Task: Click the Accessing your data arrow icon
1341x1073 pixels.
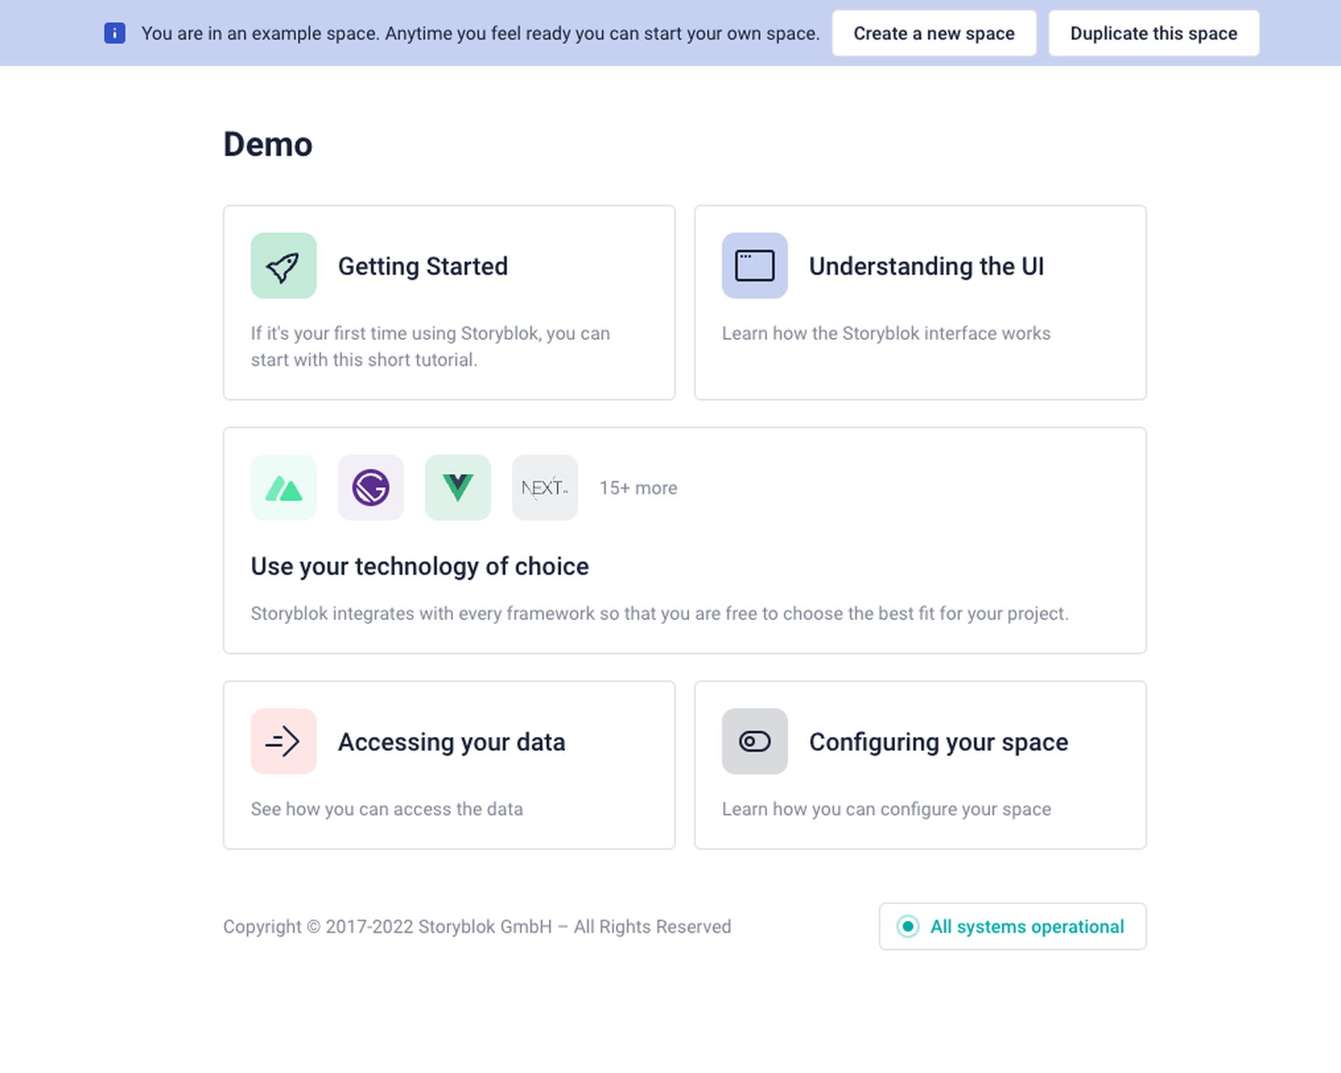Action: (284, 742)
